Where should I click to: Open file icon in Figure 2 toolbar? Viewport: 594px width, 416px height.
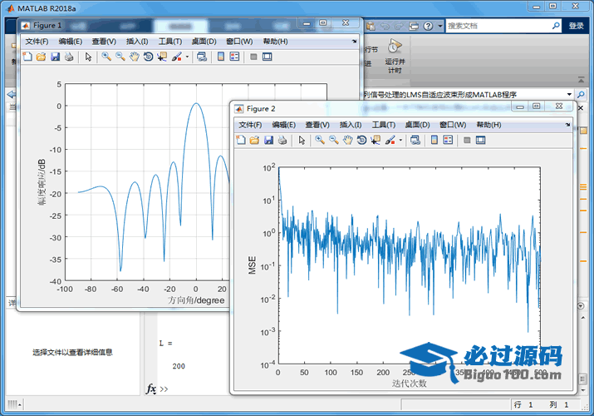tap(254, 141)
